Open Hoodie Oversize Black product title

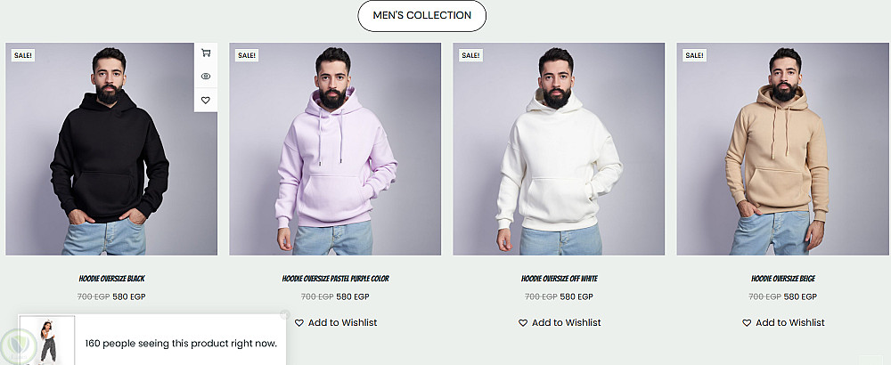[112, 279]
